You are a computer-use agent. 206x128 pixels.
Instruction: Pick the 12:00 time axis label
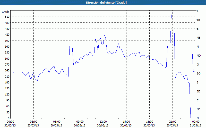tap(103, 122)
